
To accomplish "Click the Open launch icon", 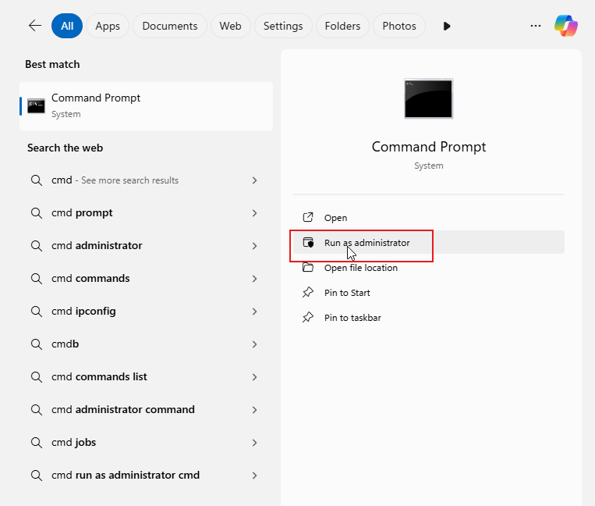I will point(308,217).
